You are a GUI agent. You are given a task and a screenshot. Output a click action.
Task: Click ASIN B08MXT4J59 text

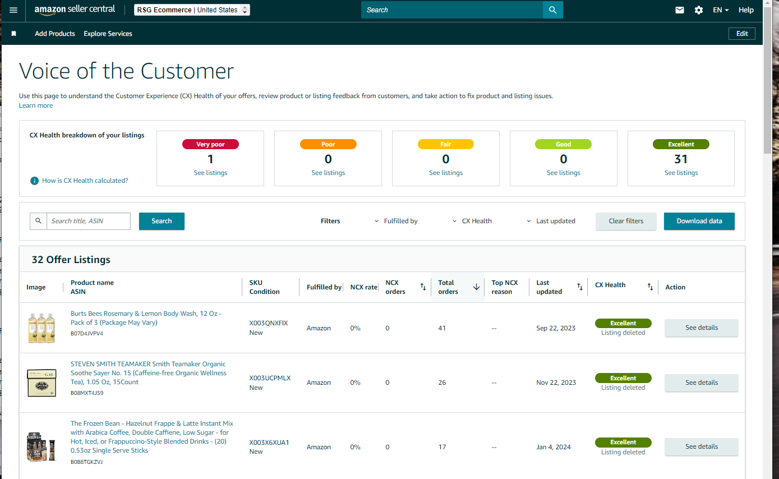coord(87,393)
